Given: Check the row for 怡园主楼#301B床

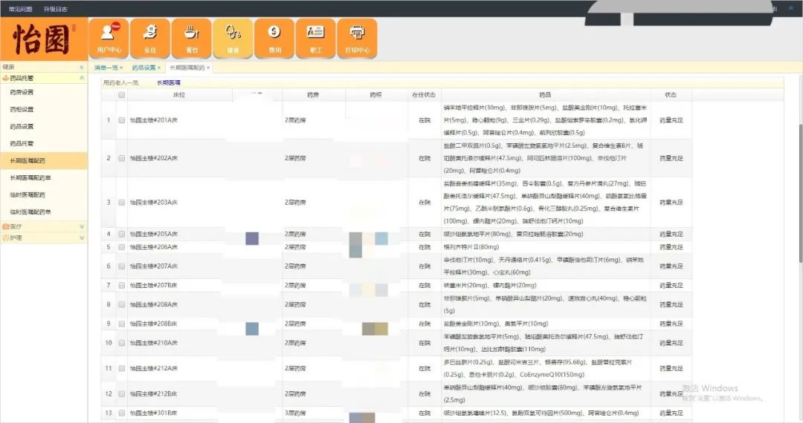Looking at the screenshot, I should click(121, 413).
